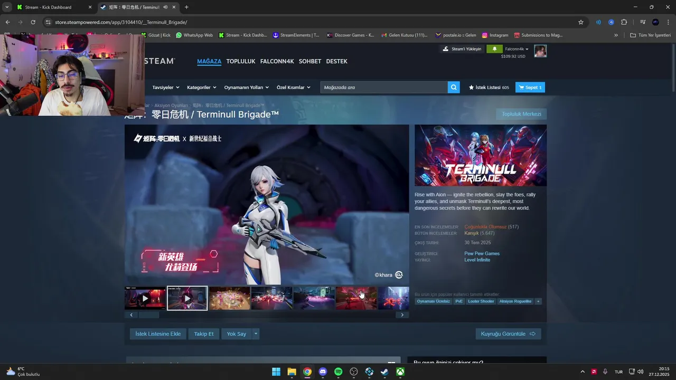676x380 pixels.
Task: Open Chrome extensions puzzle icon
Action: point(624,22)
